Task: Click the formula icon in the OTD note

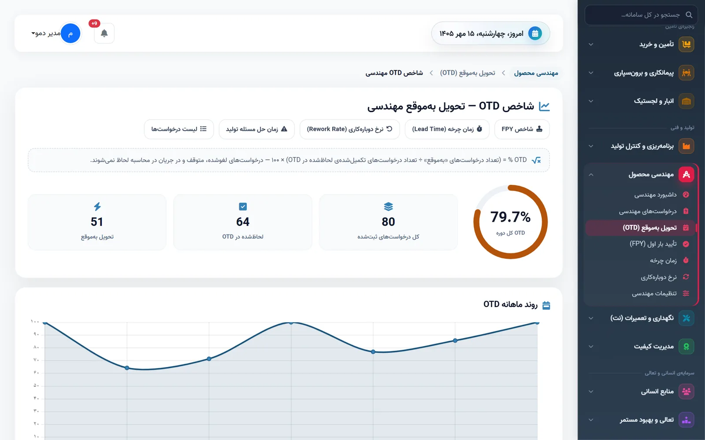Action: (536, 160)
